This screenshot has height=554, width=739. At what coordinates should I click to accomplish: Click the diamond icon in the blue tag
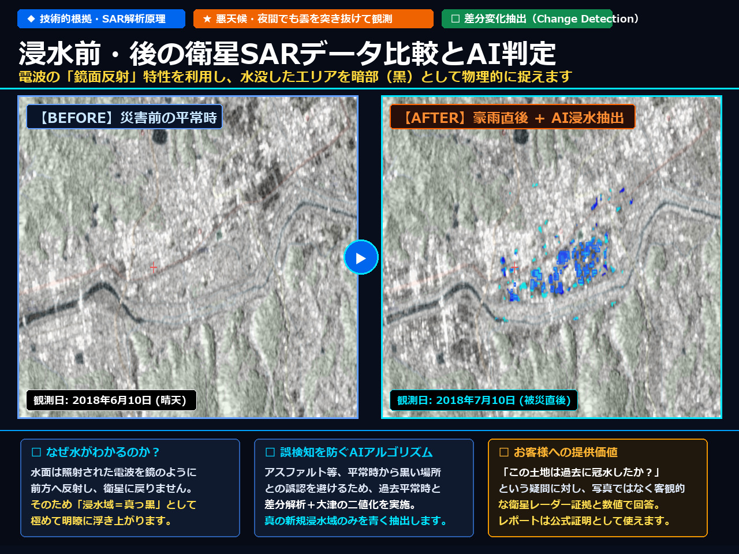(31, 18)
